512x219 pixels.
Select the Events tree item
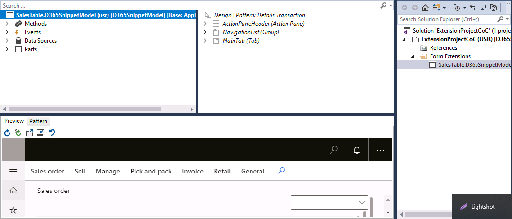click(x=33, y=32)
